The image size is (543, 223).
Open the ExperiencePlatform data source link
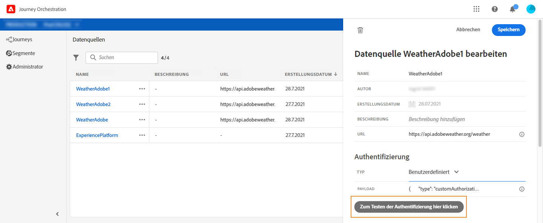[97, 135]
